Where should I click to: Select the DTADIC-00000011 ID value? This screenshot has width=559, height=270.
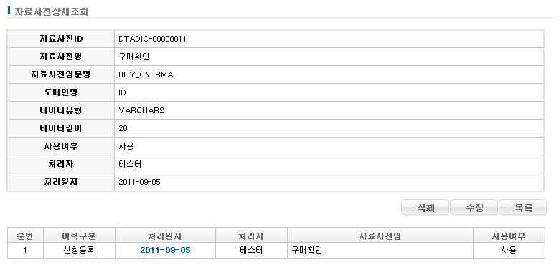[152, 39]
